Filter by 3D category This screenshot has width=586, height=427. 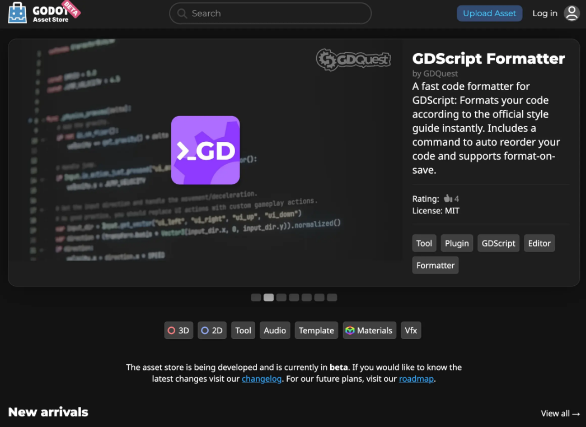coord(179,331)
